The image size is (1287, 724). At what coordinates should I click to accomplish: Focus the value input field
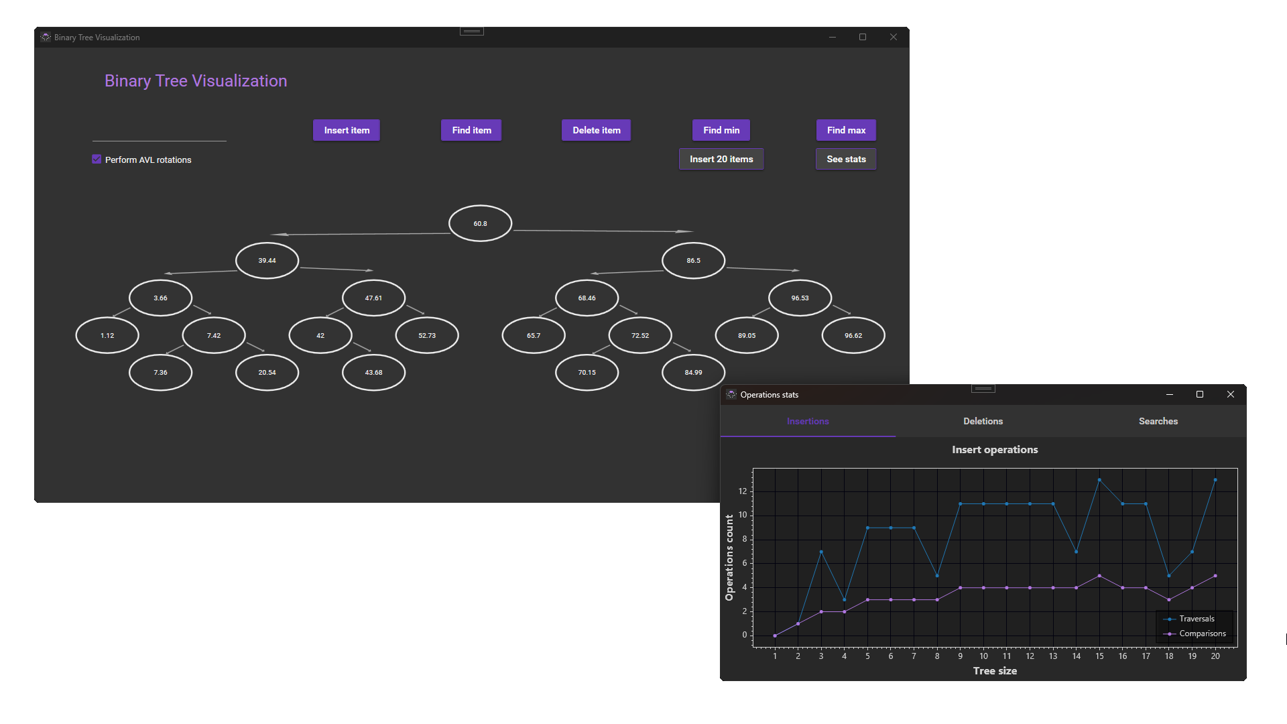pos(159,131)
